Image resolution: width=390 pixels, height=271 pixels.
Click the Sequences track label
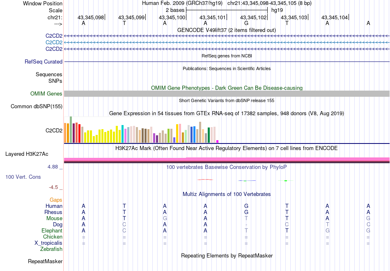pyautogui.click(x=49, y=75)
